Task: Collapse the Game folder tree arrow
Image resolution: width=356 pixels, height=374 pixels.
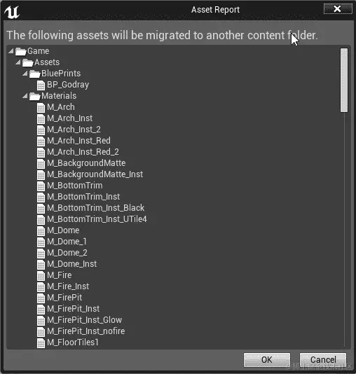Action: click(11, 51)
